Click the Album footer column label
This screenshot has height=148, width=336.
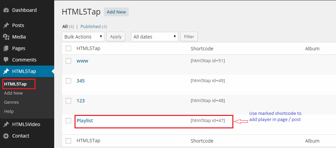coord(312,141)
